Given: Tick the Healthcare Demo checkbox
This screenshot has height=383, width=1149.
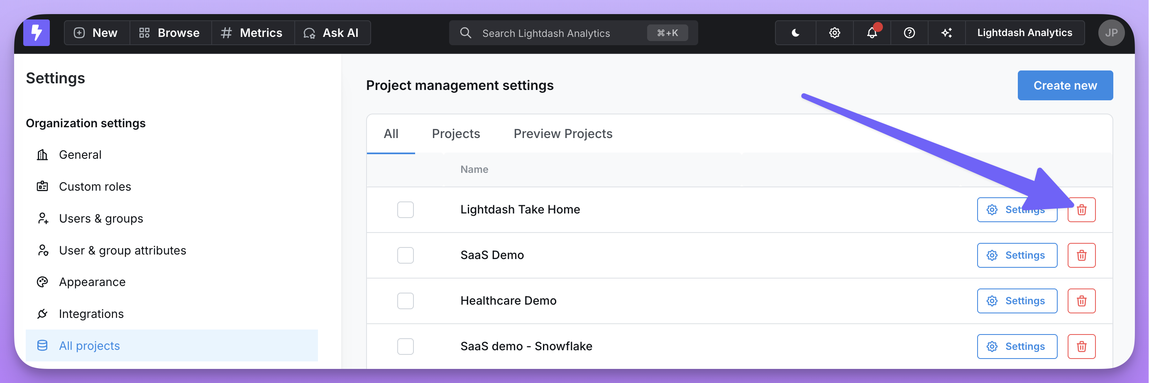Looking at the screenshot, I should [405, 301].
